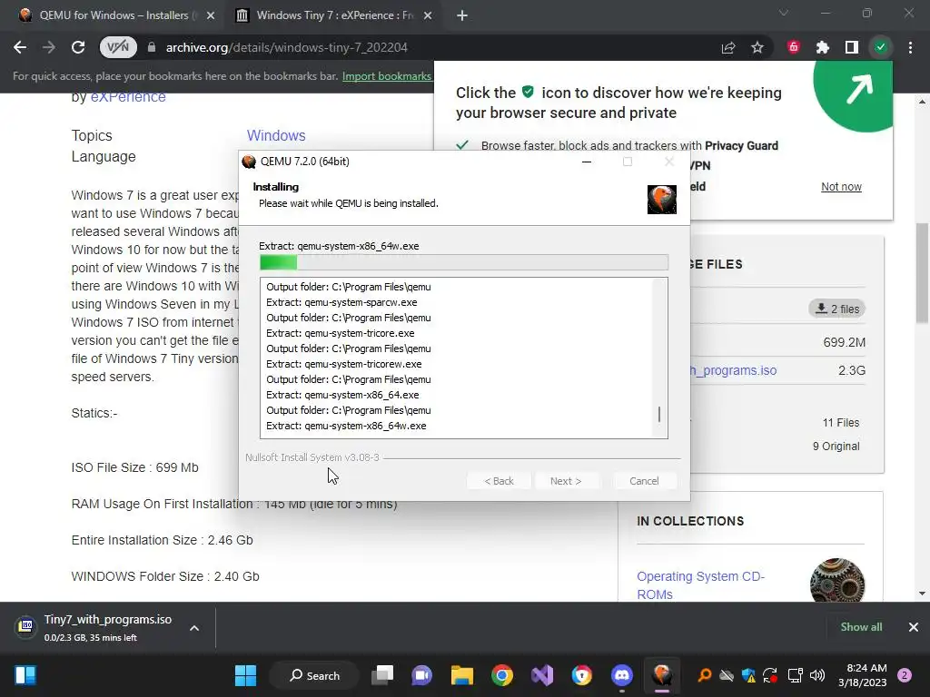
Task: Open the Windows topic link
Action: (276, 135)
